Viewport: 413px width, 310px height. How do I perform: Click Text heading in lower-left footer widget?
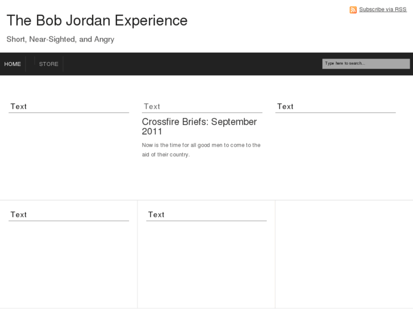click(x=18, y=214)
